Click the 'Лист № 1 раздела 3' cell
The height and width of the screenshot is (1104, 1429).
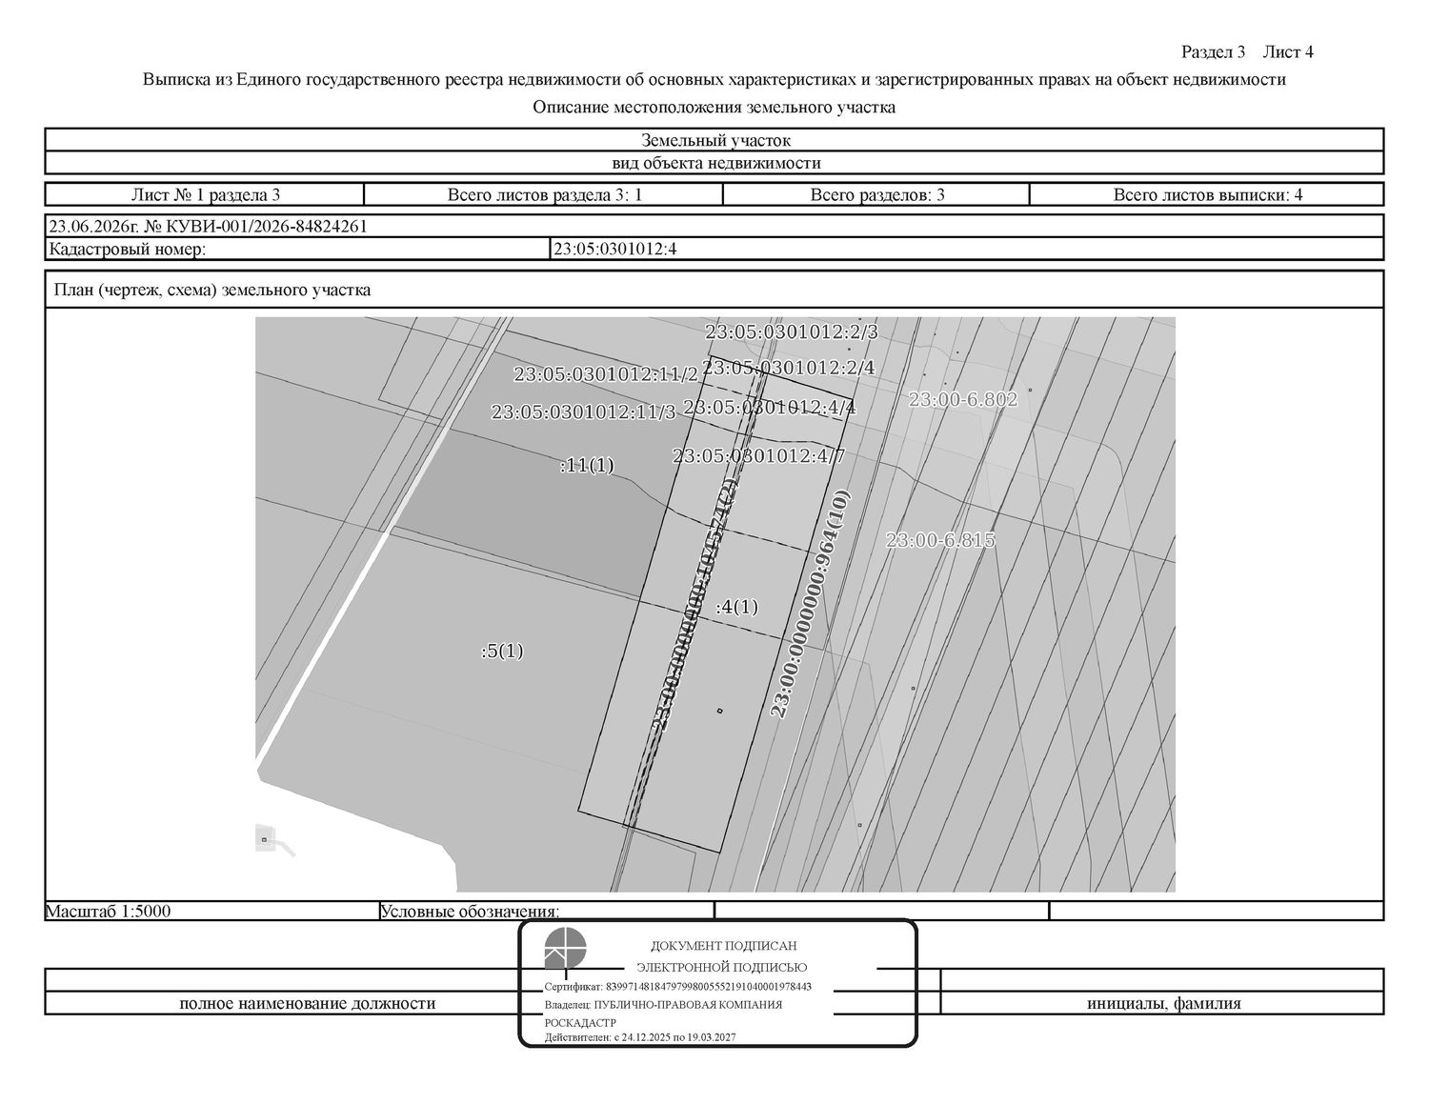pos(206,195)
